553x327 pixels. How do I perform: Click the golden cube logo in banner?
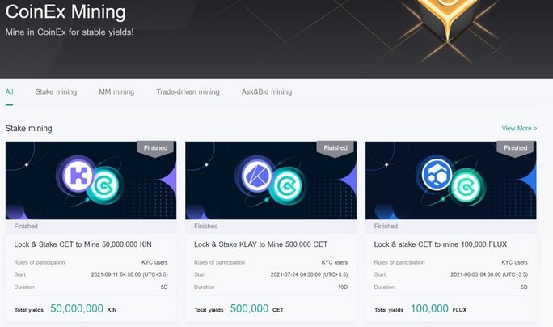pyautogui.click(x=446, y=19)
